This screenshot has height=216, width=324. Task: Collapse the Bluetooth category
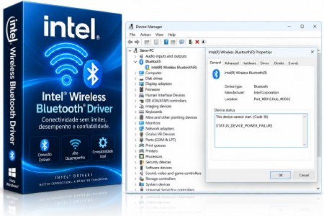click(x=136, y=62)
